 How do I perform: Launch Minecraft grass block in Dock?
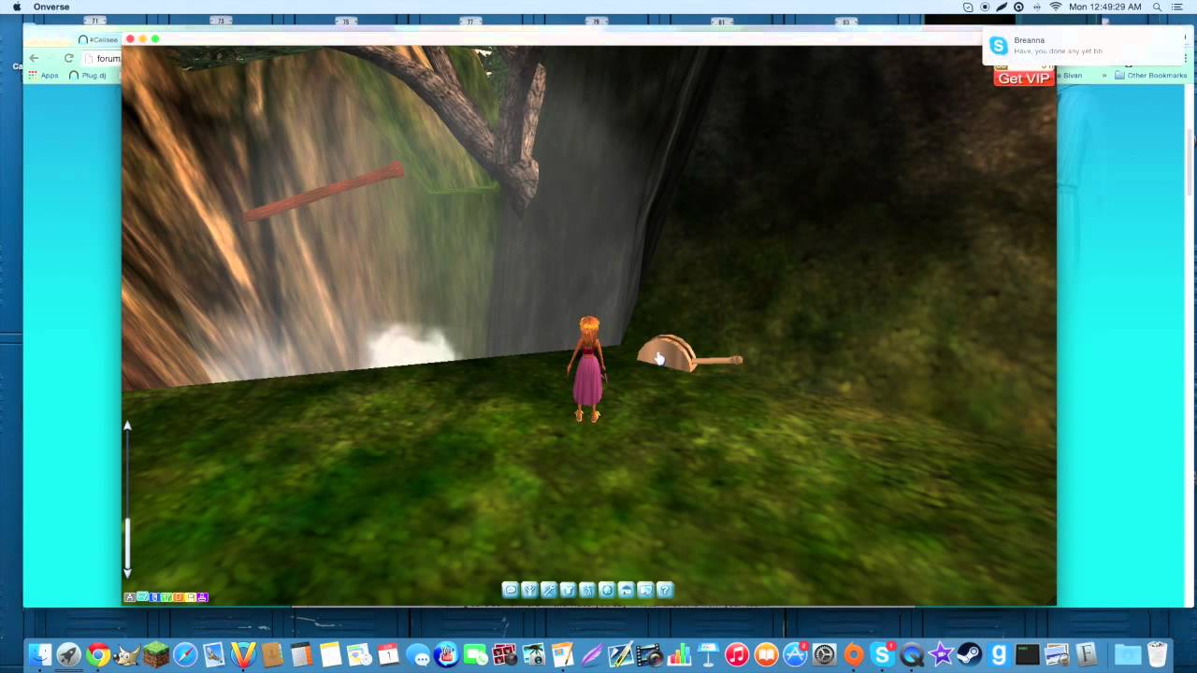coord(156,655)
